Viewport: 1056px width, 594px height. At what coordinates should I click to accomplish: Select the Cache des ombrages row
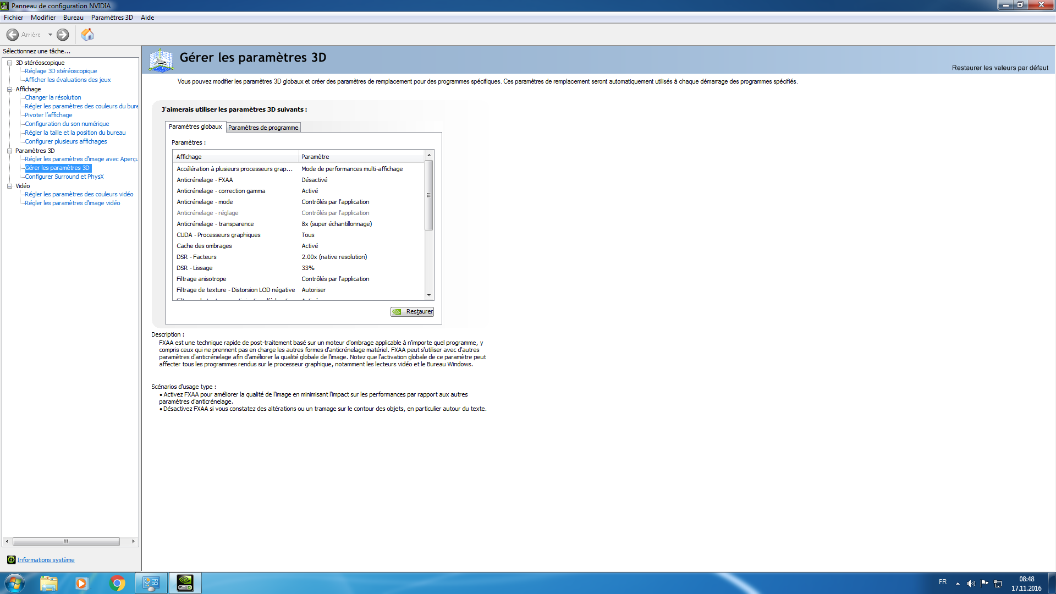[299, 246]
